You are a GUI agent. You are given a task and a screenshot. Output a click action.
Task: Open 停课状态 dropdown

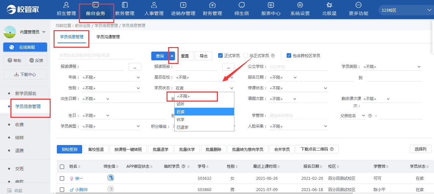[299, 88]
